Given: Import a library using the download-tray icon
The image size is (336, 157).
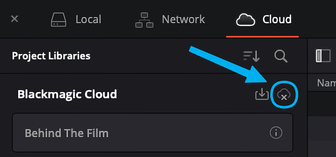Looking at the screenshot, I should 262,95.
